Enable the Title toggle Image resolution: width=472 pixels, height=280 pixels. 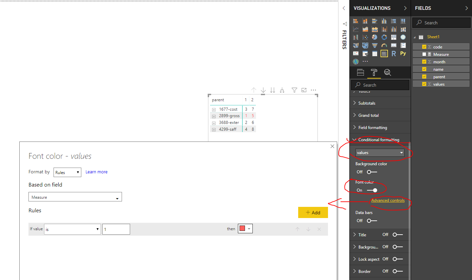[398, 235]
